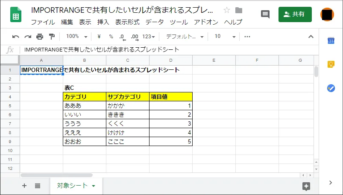Screen dimensions: 343x195
Task: Open the font size 10 dropdown
Action: pos(225,37)
